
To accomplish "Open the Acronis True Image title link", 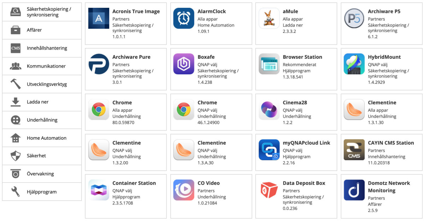I will (x=136, y=11).
